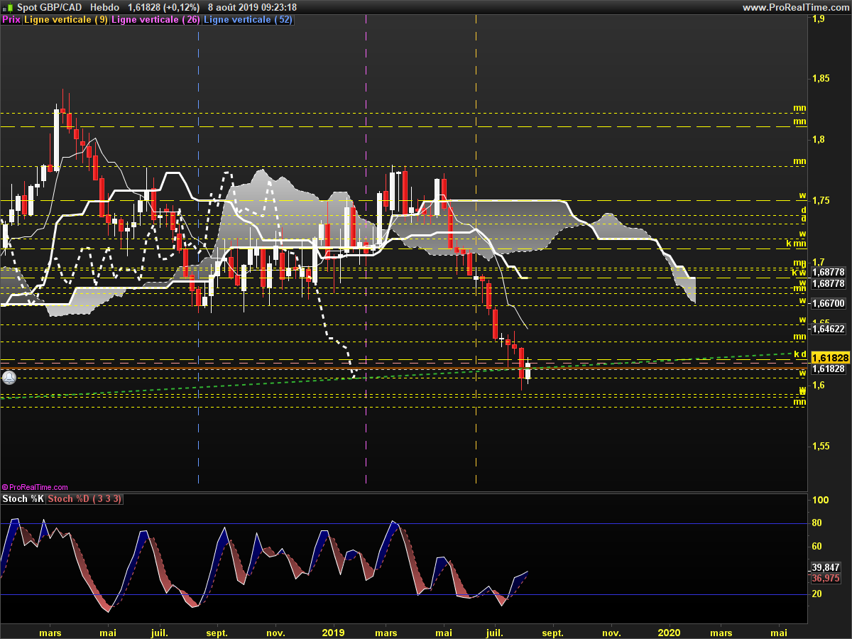Click the 1,55 price axis label
The width and height of the screenshot is (852, 639).
821,447
